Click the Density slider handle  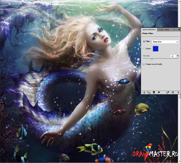(152, 59)
